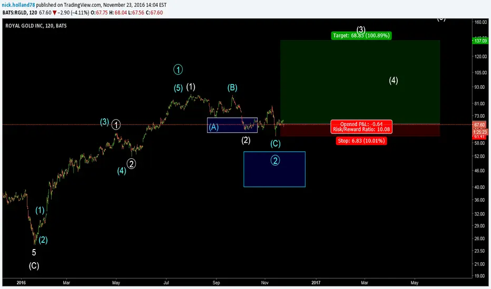Click the 2016 time axis label
Image resolution: width=491 pixels, height=289 pixels.
[x=21, y=283]
